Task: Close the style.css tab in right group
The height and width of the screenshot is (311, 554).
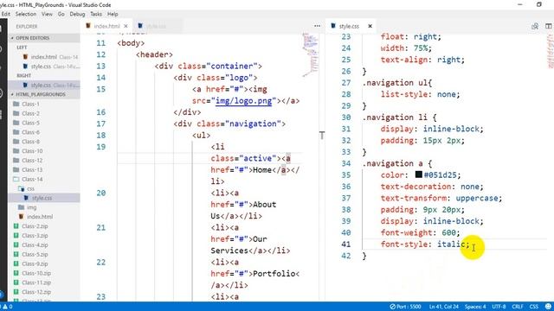Action: [x=370, y=26]
